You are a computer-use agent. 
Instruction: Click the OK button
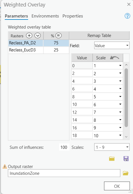pos(117,186)
